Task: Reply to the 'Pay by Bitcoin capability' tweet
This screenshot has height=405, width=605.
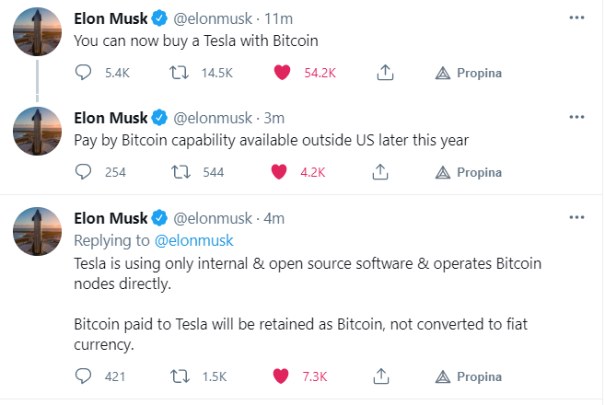Action: (83, 171)
